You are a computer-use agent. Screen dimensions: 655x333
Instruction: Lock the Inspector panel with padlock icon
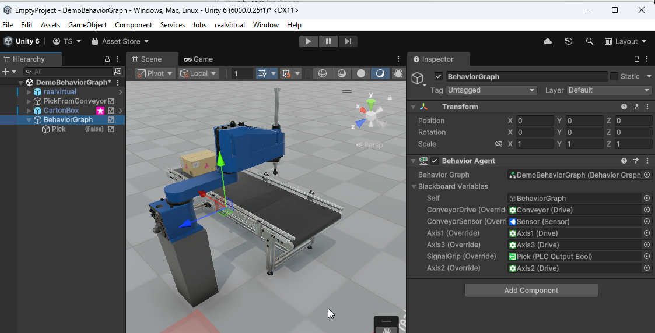click(x=637, y=59)
